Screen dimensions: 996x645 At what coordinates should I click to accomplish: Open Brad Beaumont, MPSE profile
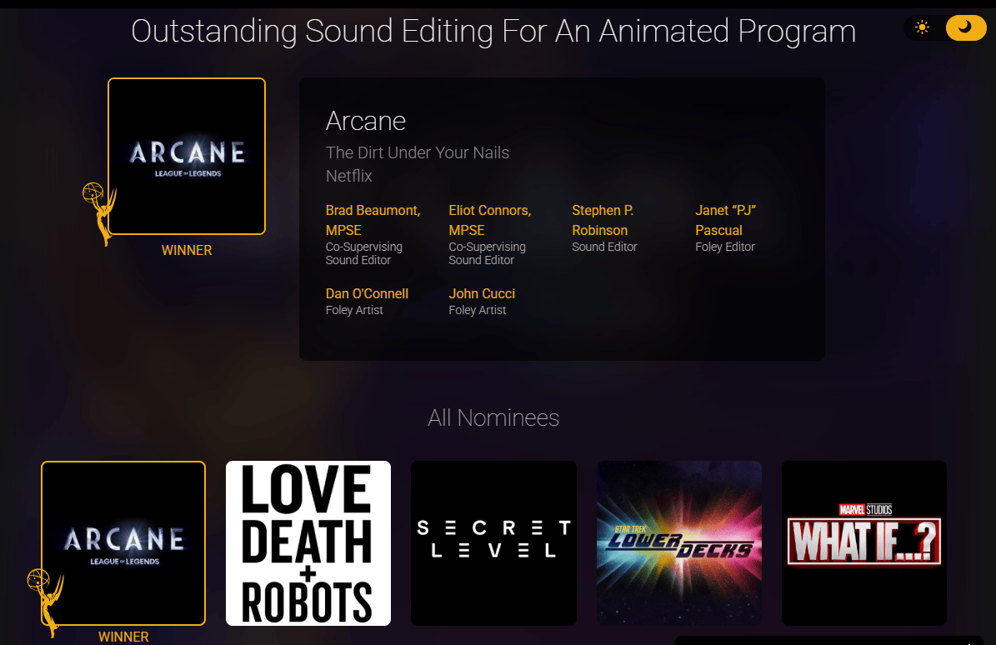[x=373, y=220]
